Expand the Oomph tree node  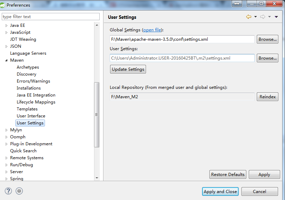pos(6,137)
